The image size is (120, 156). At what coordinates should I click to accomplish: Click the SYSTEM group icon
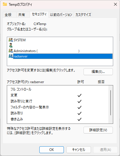point(11,40)
